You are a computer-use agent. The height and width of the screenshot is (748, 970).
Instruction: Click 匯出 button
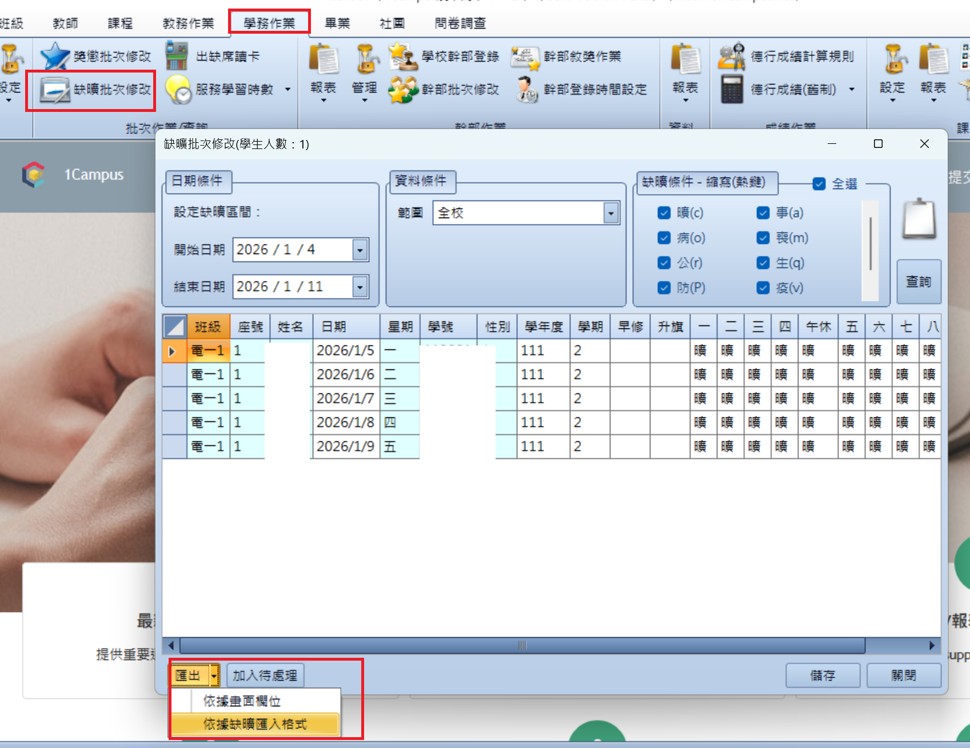190,675
